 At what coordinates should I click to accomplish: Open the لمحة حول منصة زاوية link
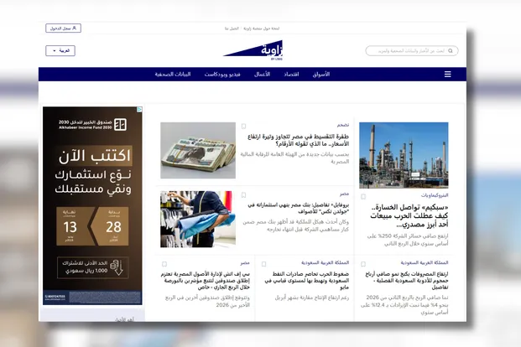pos(261,28)
